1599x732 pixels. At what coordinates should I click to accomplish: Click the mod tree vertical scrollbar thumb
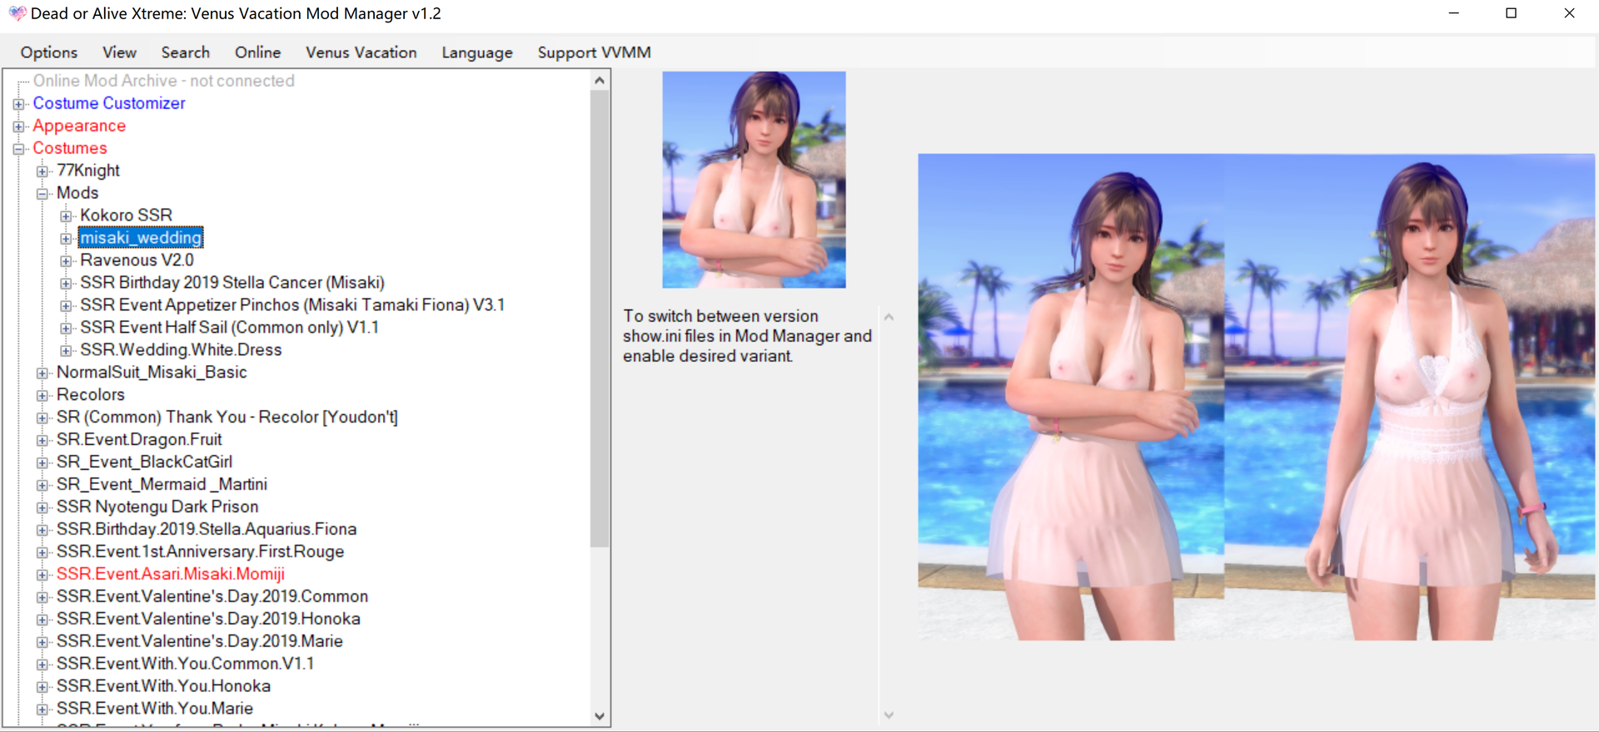[x=600, y=319]
